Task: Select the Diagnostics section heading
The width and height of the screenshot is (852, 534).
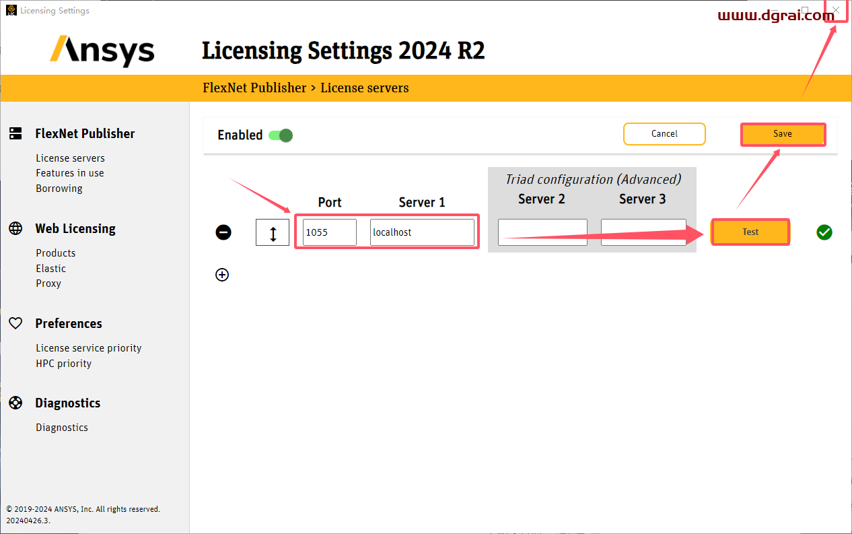Action: point(68,403)
